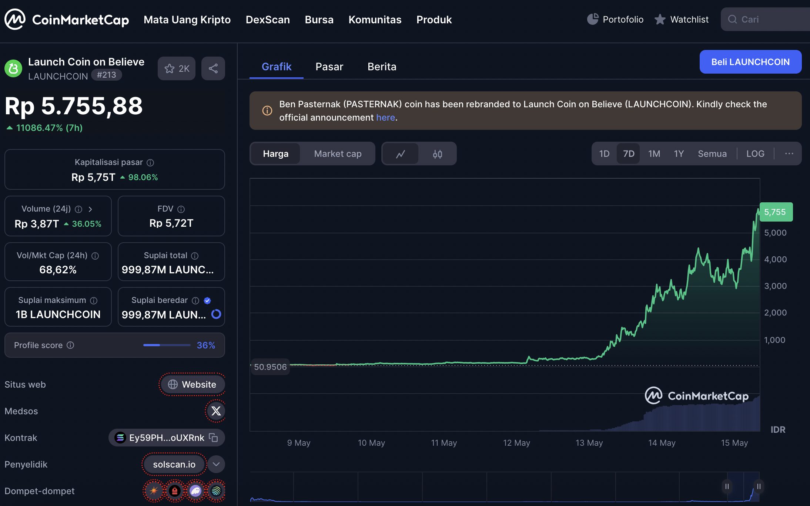Image resolution: width=810 pixels, height=506 pixels.
Task: Click the circulating supply ring icon
Action: [216, 314]
